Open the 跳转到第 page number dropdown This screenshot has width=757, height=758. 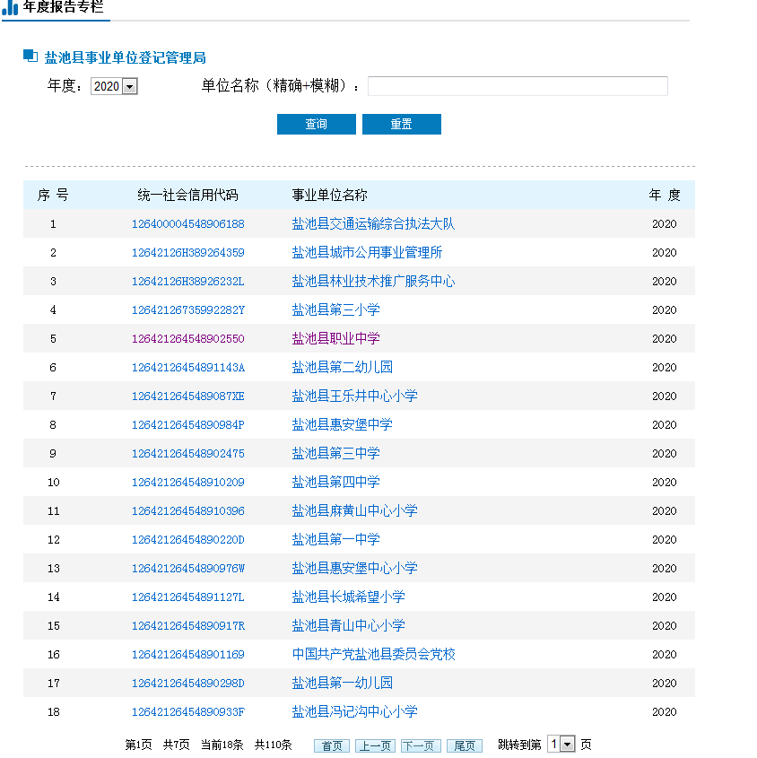point(561,744)
